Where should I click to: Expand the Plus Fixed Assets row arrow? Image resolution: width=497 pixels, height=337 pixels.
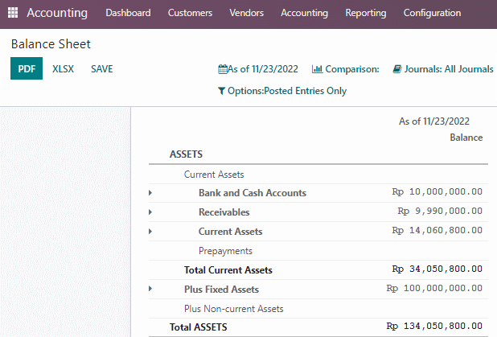[x=150, y=289]
